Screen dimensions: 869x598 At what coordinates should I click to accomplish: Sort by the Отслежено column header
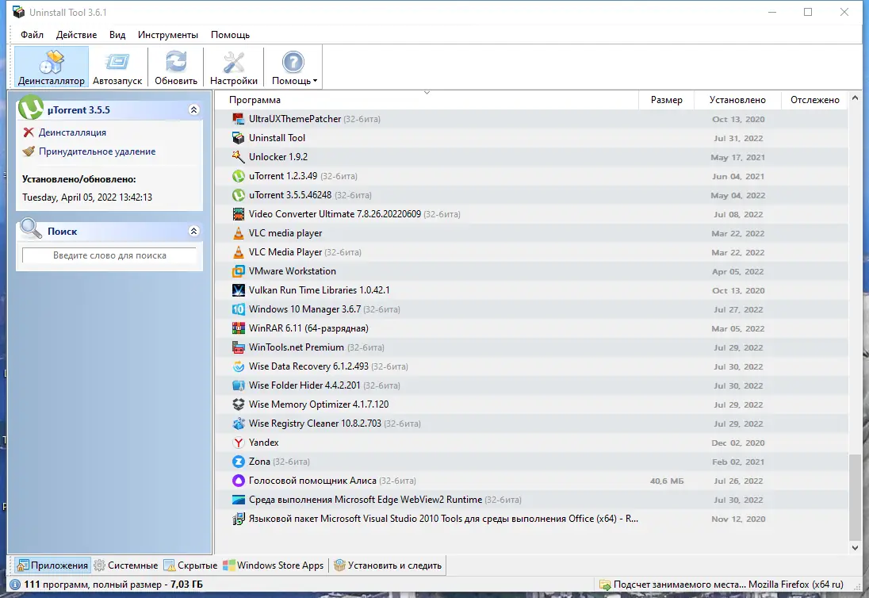coord(815,100)
